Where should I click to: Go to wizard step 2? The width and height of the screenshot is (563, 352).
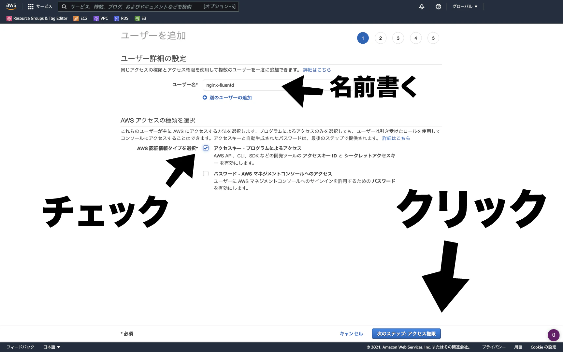pyautogui.click(x=381, y=38)
